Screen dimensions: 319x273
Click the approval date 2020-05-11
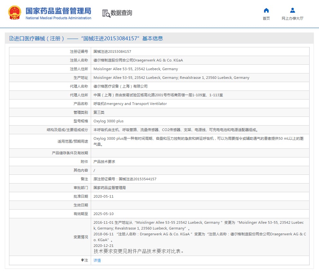103,196
